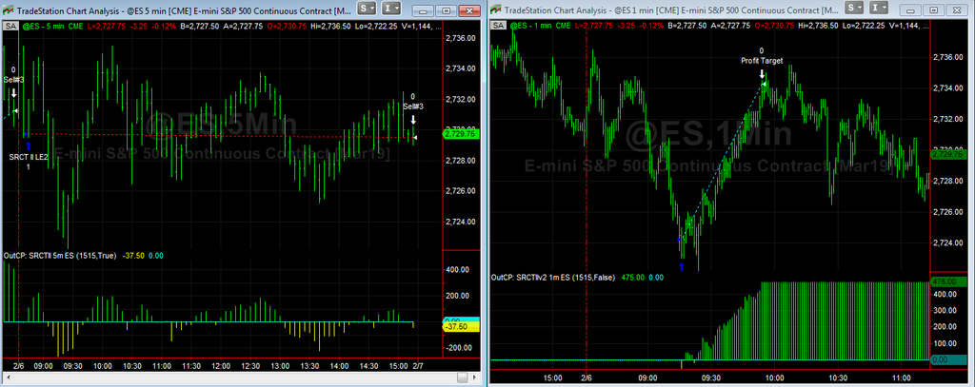Image resolution: width=975 pixels, height=387 pixels.
Task: Click the blue up arrow above SRCT II LE2
Action: 28,146
